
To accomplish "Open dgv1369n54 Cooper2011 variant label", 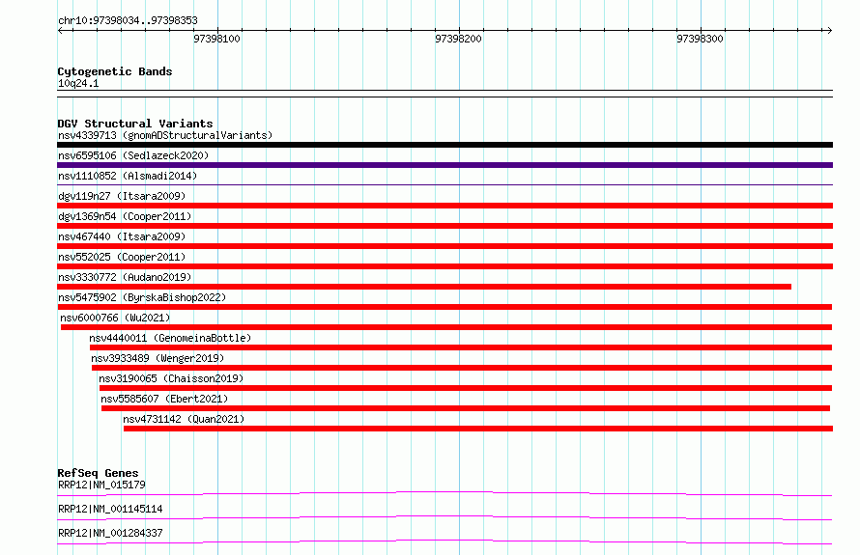I will (125, 216).
